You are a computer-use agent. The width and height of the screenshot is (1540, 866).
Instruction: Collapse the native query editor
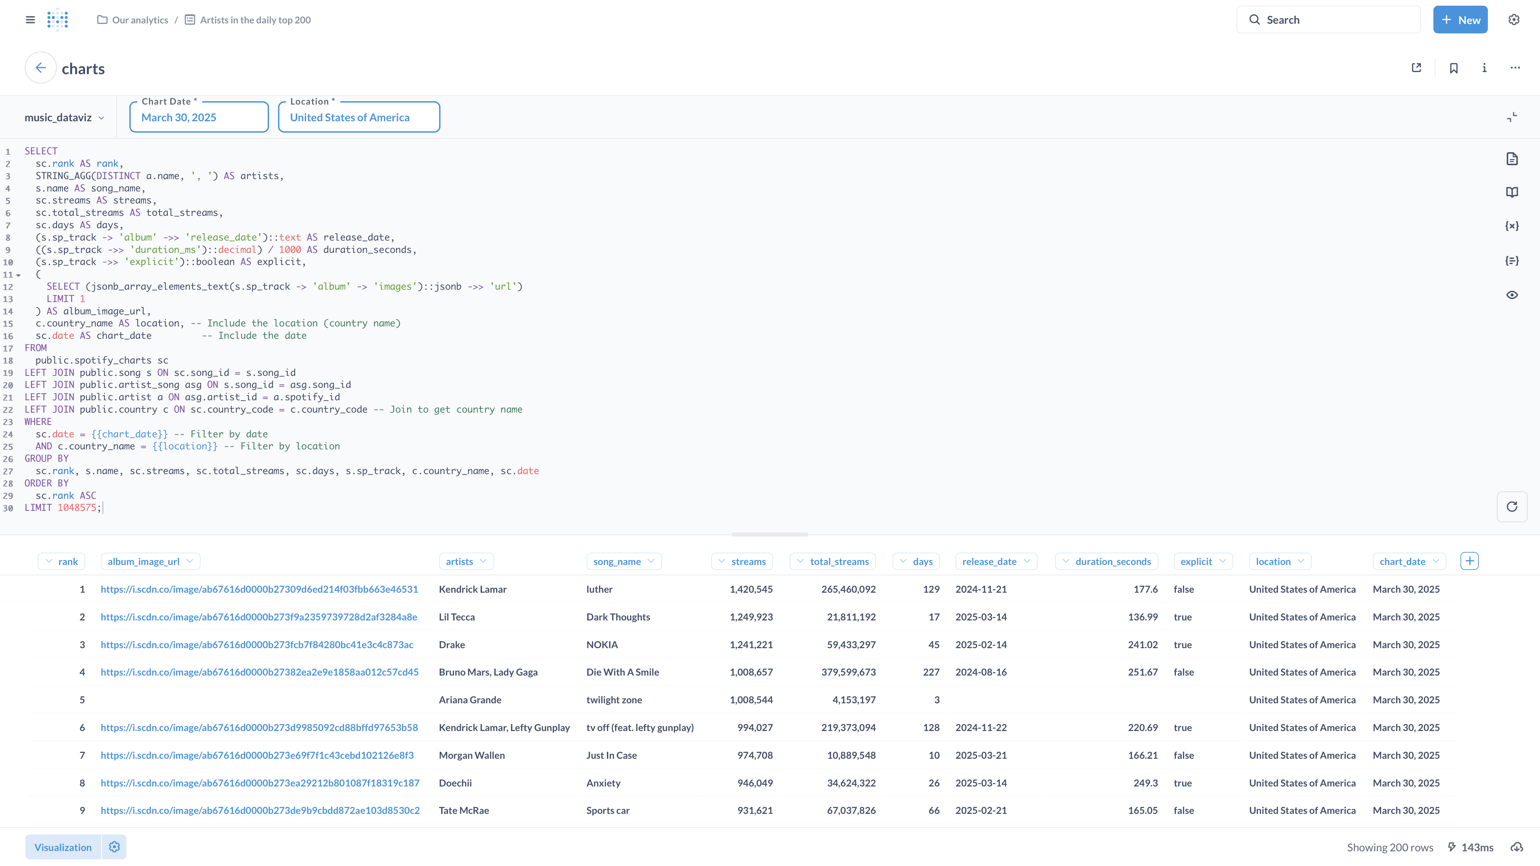click(x=1511, y=117)
